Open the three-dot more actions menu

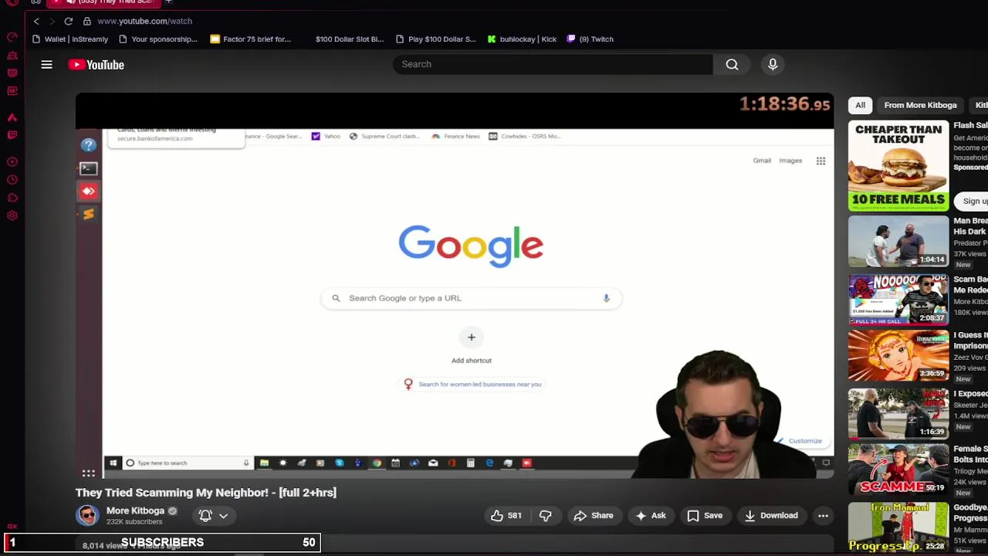pyautogui.click(x=823, y=516)
